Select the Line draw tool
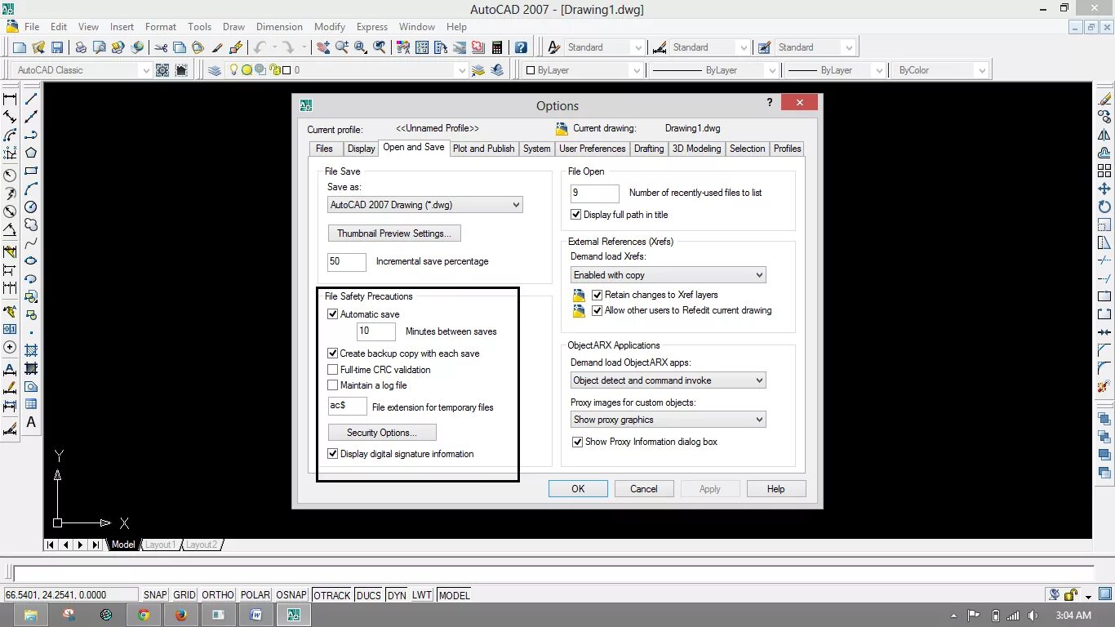 [x=31, y=99]
